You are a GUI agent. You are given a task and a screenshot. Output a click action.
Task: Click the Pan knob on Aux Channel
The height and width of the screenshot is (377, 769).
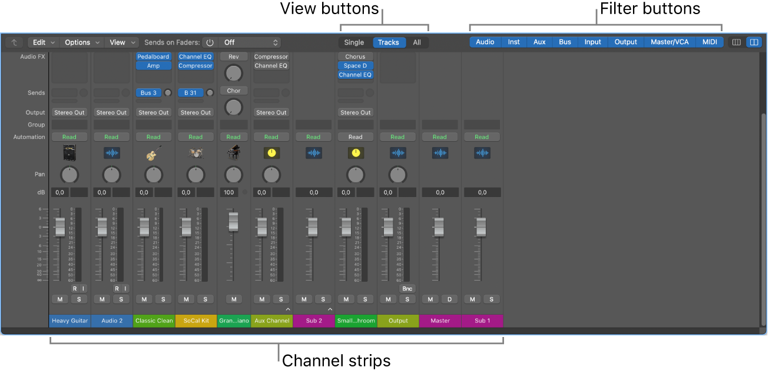click(x=271, y=175)
